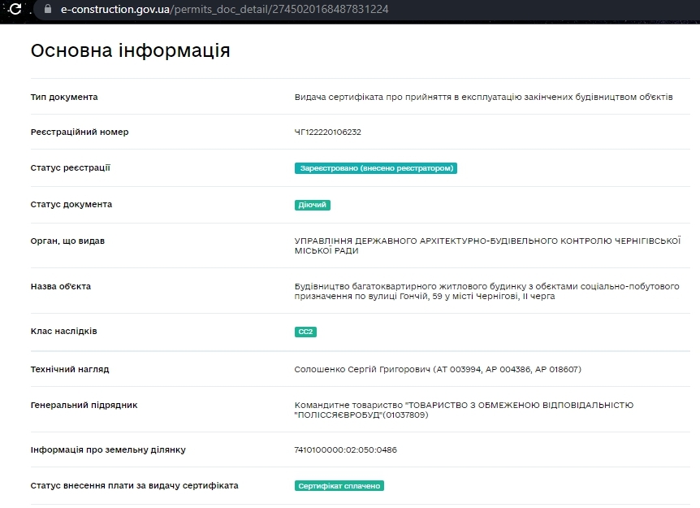Click the 'УПРАВЛІННЯ ДЕРЖАВНОГО АРХІТЕКТУРНО-БУДІВЕЛЬНОГО КОНТРОЛЮ' text

[x=487, y=245]
